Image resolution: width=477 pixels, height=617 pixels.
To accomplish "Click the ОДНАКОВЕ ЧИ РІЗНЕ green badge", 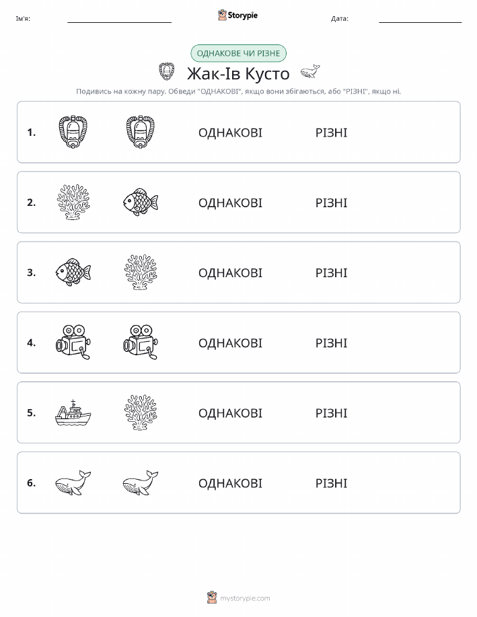I will coord(238,53).
